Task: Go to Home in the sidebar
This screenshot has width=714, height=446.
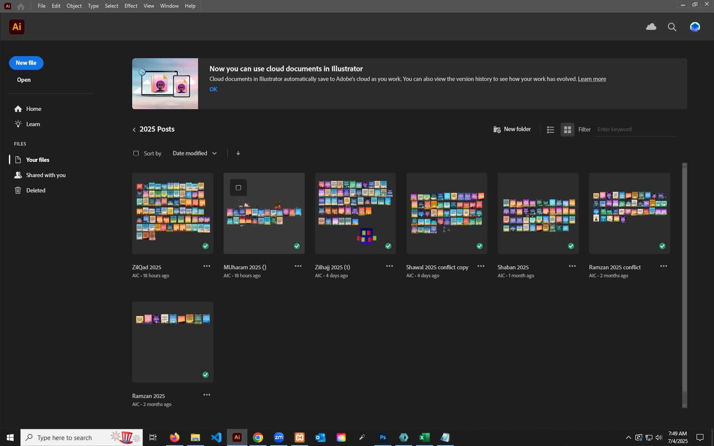Action: [28, 109]
